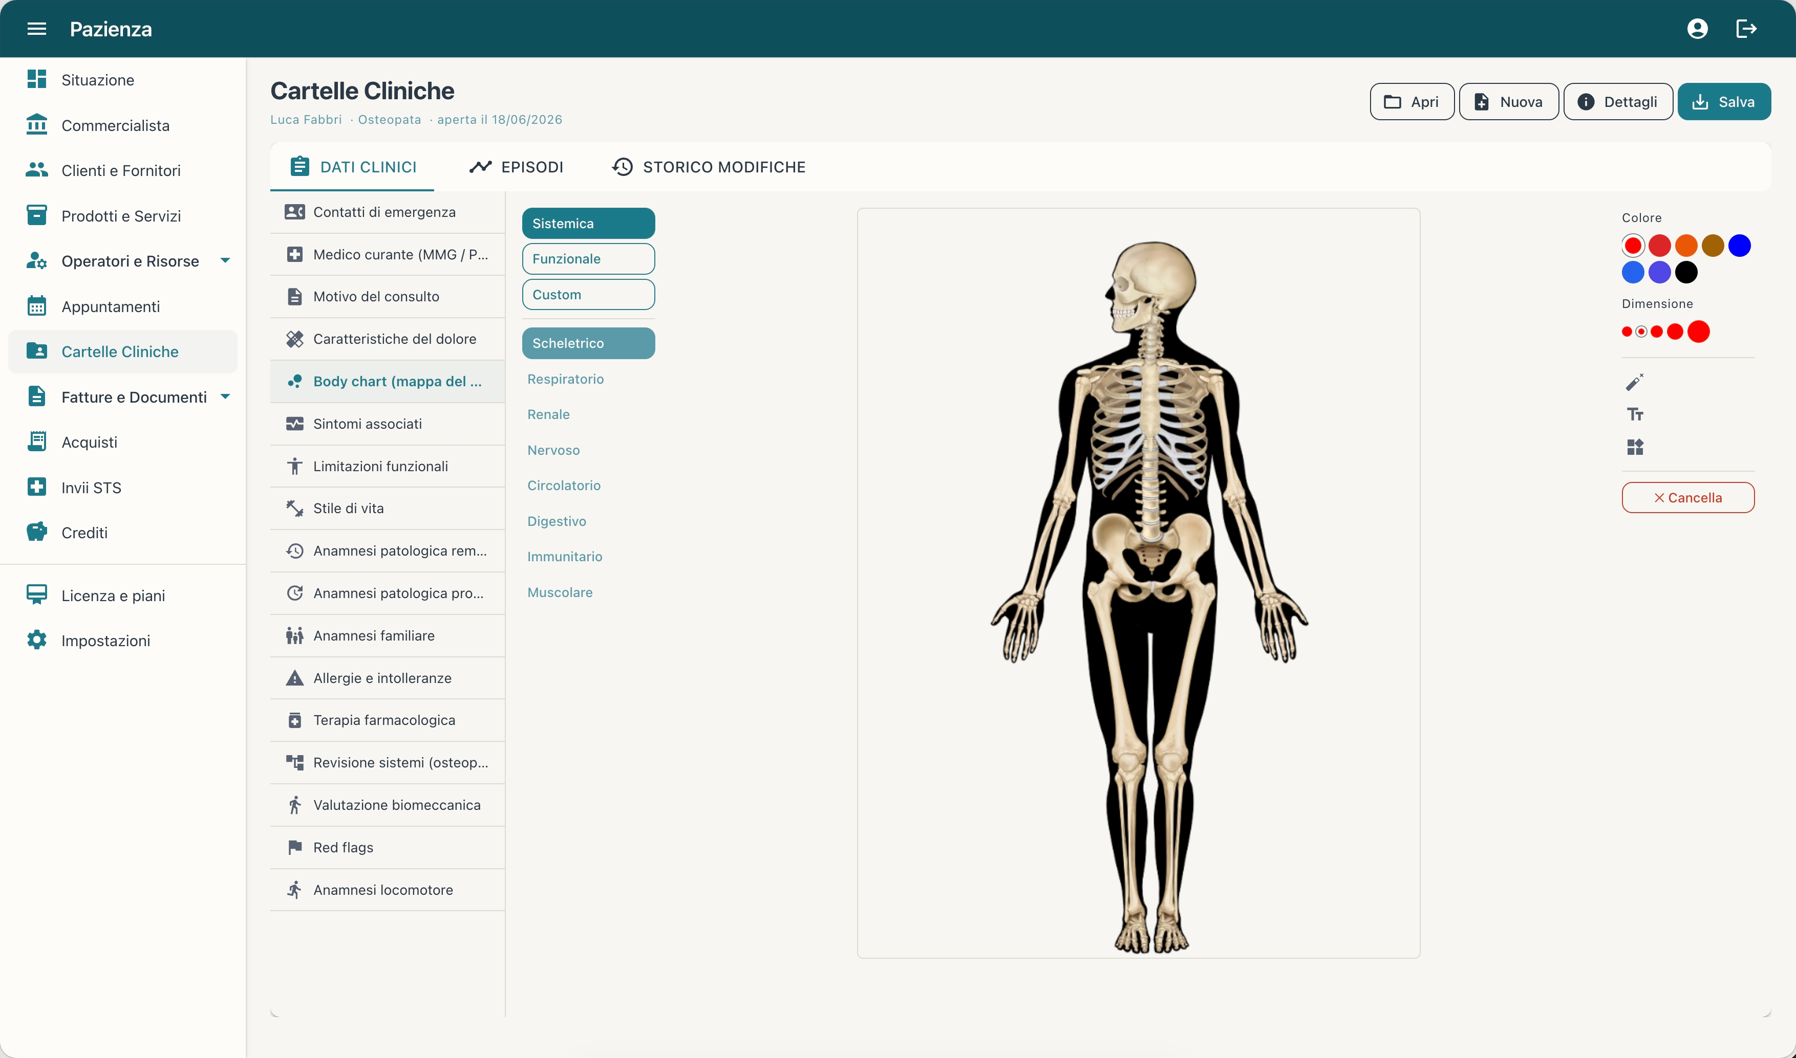1796x1058 pixels.
Task: Open Allergie e intolleranze section
Action: tap(387, 678)
